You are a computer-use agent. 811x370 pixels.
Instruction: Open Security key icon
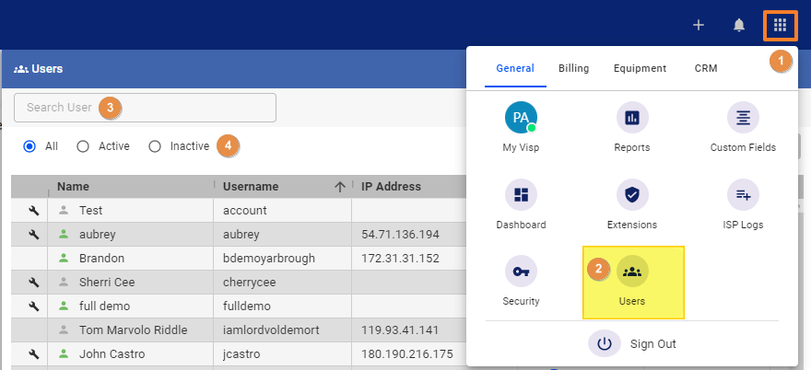point(521,272)
